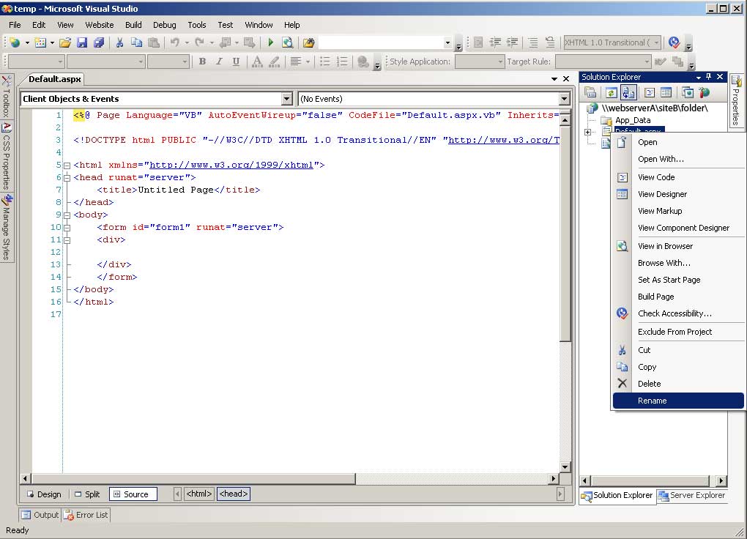Open the Tools menu
The width and height of the screenshot is (747, 539).
coord(197,25)
